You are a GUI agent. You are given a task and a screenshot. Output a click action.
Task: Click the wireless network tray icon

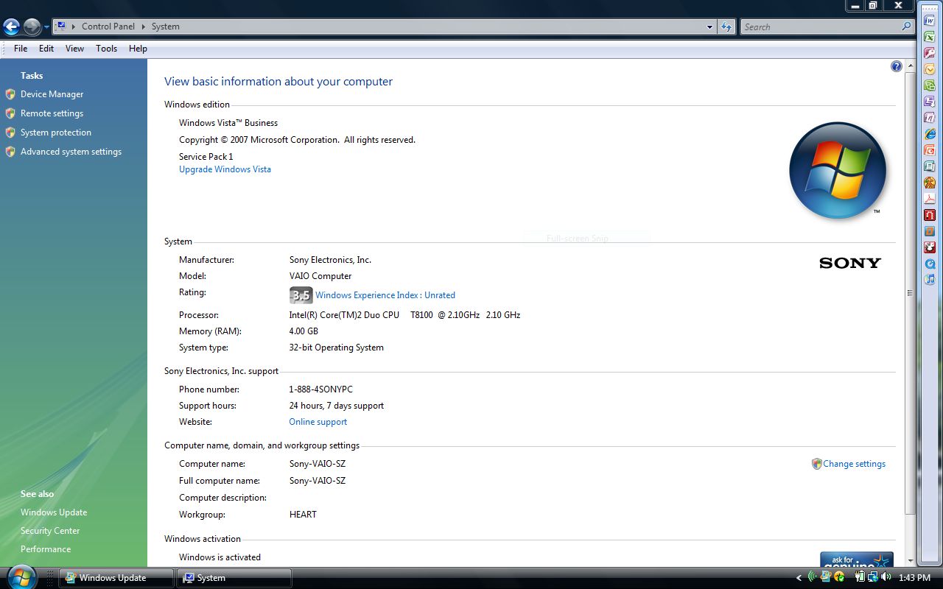(x=813, y=577)
